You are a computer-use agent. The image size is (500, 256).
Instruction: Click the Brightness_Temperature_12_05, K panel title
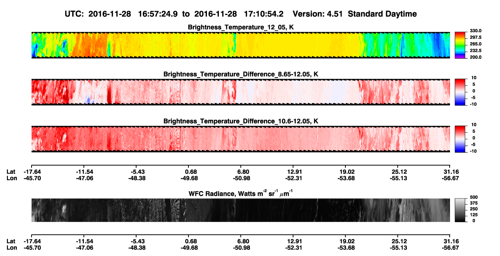(241, 27)
